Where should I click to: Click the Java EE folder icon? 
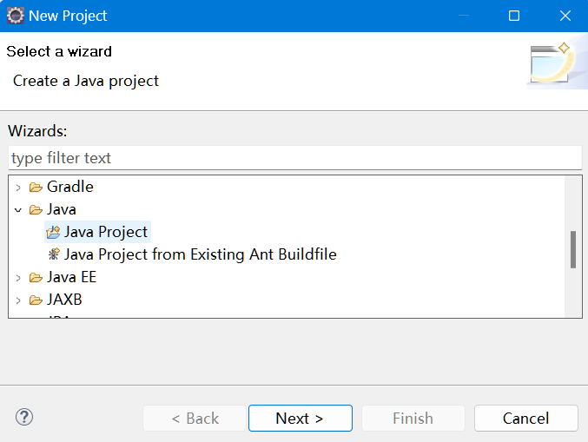click(36, 277)
